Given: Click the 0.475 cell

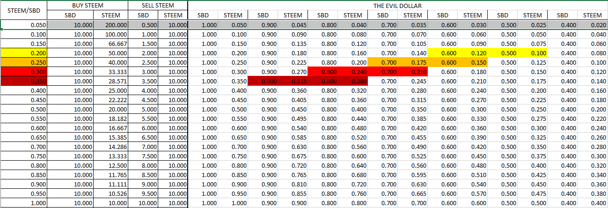Looking at the screenshot, I should pos(533,193).
